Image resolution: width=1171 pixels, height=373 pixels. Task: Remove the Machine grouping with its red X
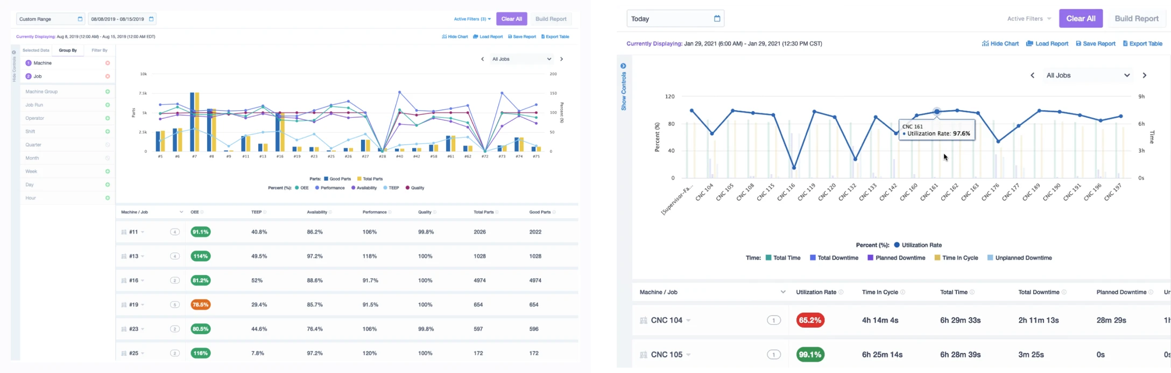point(108,63)
